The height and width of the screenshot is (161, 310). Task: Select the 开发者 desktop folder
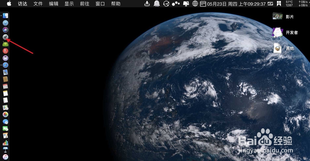[285, 32]
